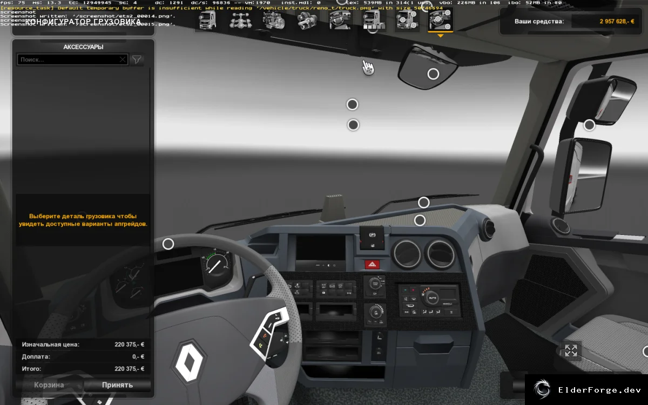
Task: Click the Доплата label
Action: coord(36,356)
